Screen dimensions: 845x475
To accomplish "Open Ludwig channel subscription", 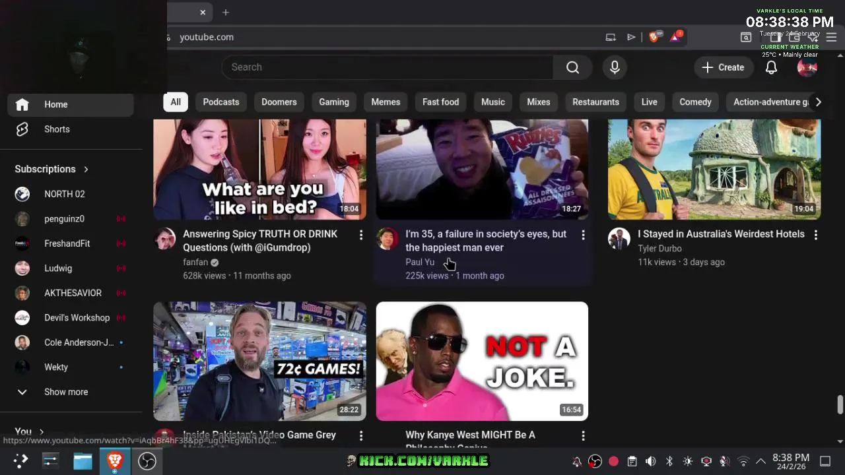I will pyautogui.click(x=71, y=269).
